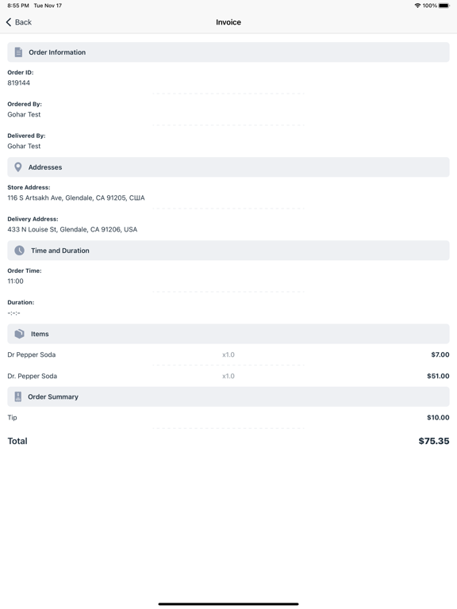Screen dimensions: 457x609
Task: Click the battery indicator icon
Action: point(444,6)
